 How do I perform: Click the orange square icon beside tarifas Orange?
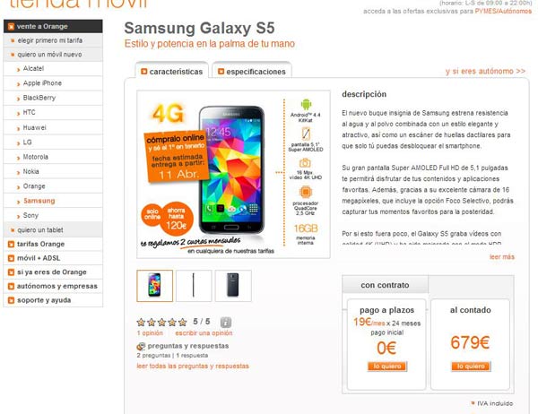[11, 245]
